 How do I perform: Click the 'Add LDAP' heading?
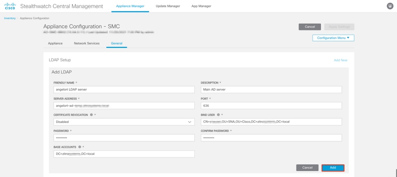(62, 72)
